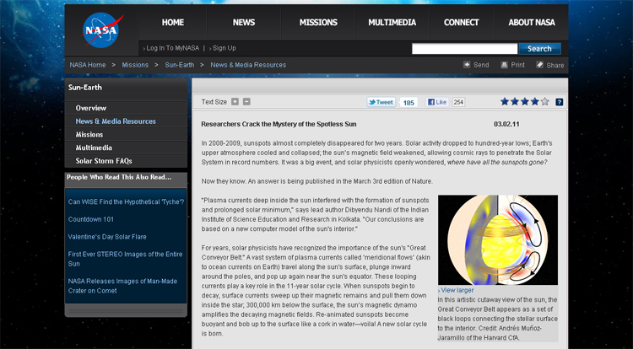
Task: Open the Valentine's Day Solar Flare link
Action: (x=107, y=237)
